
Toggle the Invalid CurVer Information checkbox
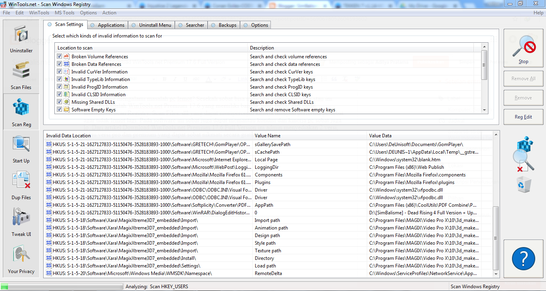[x=60, y=71]
